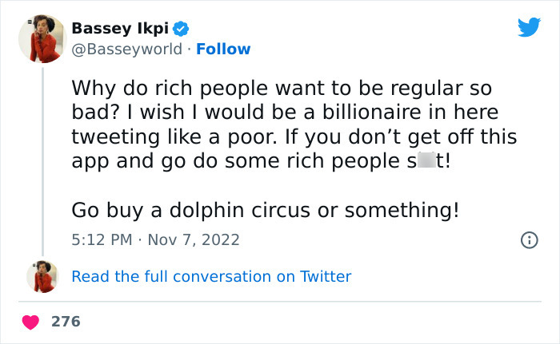Read the full conversation on Twitter
The width and height of the screenshot is (560, 344).
[211, 276]
